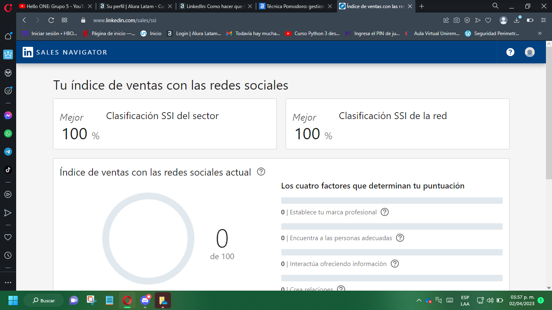Click the Interactúa ofreciendo información progress bar
552x310 pixels.
pyautogui.click(x=392, y=252)
